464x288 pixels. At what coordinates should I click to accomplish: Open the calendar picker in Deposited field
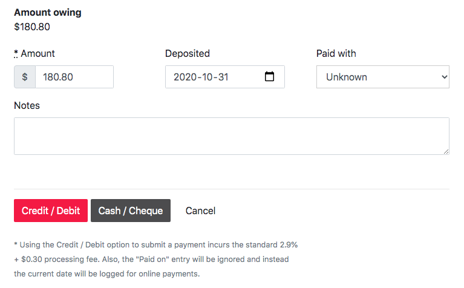tap(269, 76)
